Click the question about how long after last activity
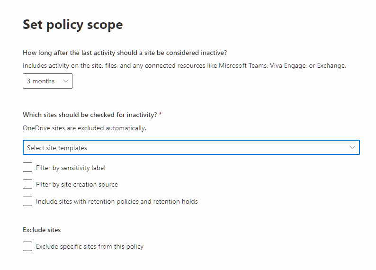The height and width of the screenshot is (270, 376). click(125, 53)
